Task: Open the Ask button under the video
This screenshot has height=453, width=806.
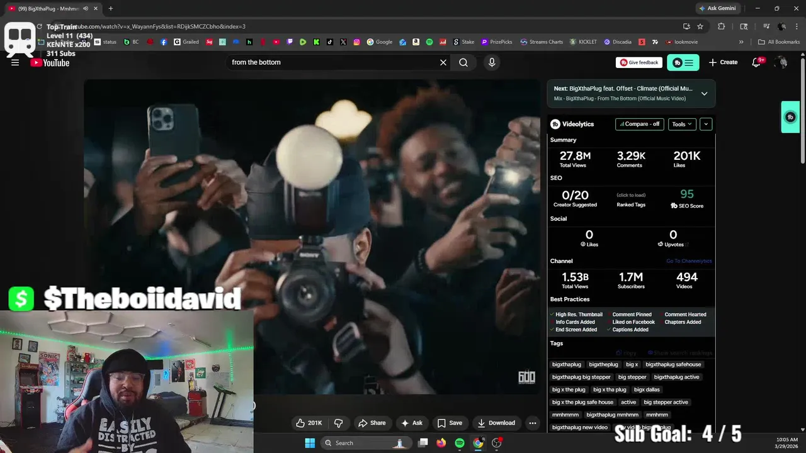Action: (x=412, y=423)
